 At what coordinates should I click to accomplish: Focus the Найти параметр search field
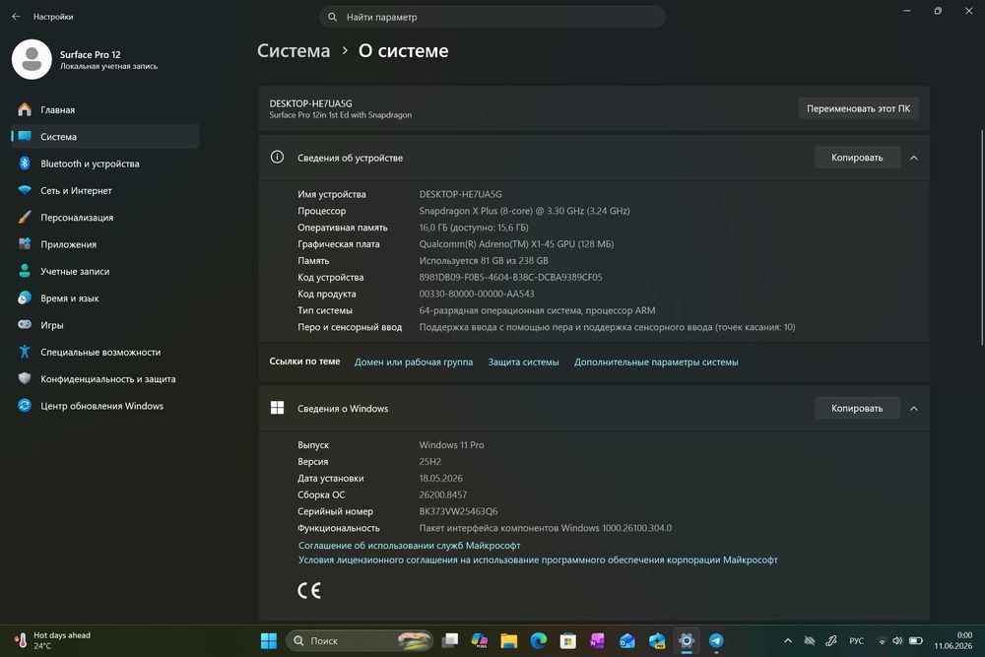click(x=492, y=17)
